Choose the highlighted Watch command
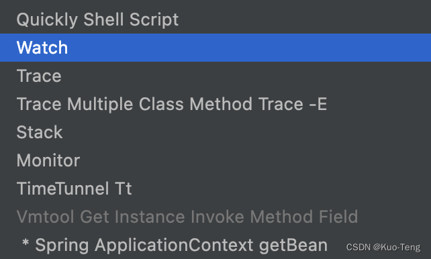Image resolution: width=431 pixels, height=259 pixels. pyautogui.click(x=215, y=48)
